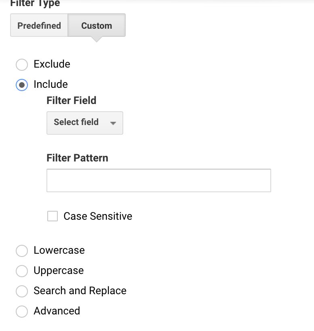The height and width of the screenshot is (331, 314).
Task: Select the Lowercase radio button
Action: coord(22,251)
